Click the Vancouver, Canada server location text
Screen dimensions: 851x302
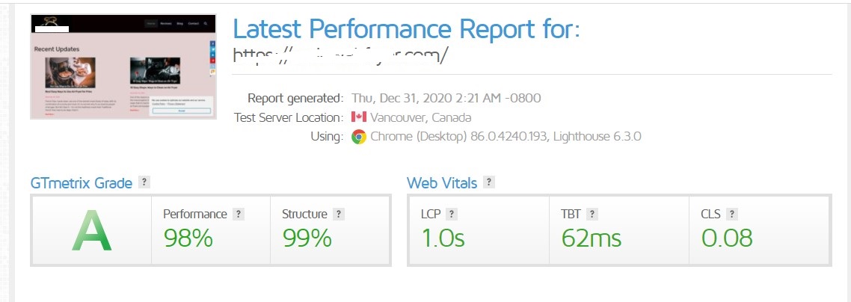[421, 117]
